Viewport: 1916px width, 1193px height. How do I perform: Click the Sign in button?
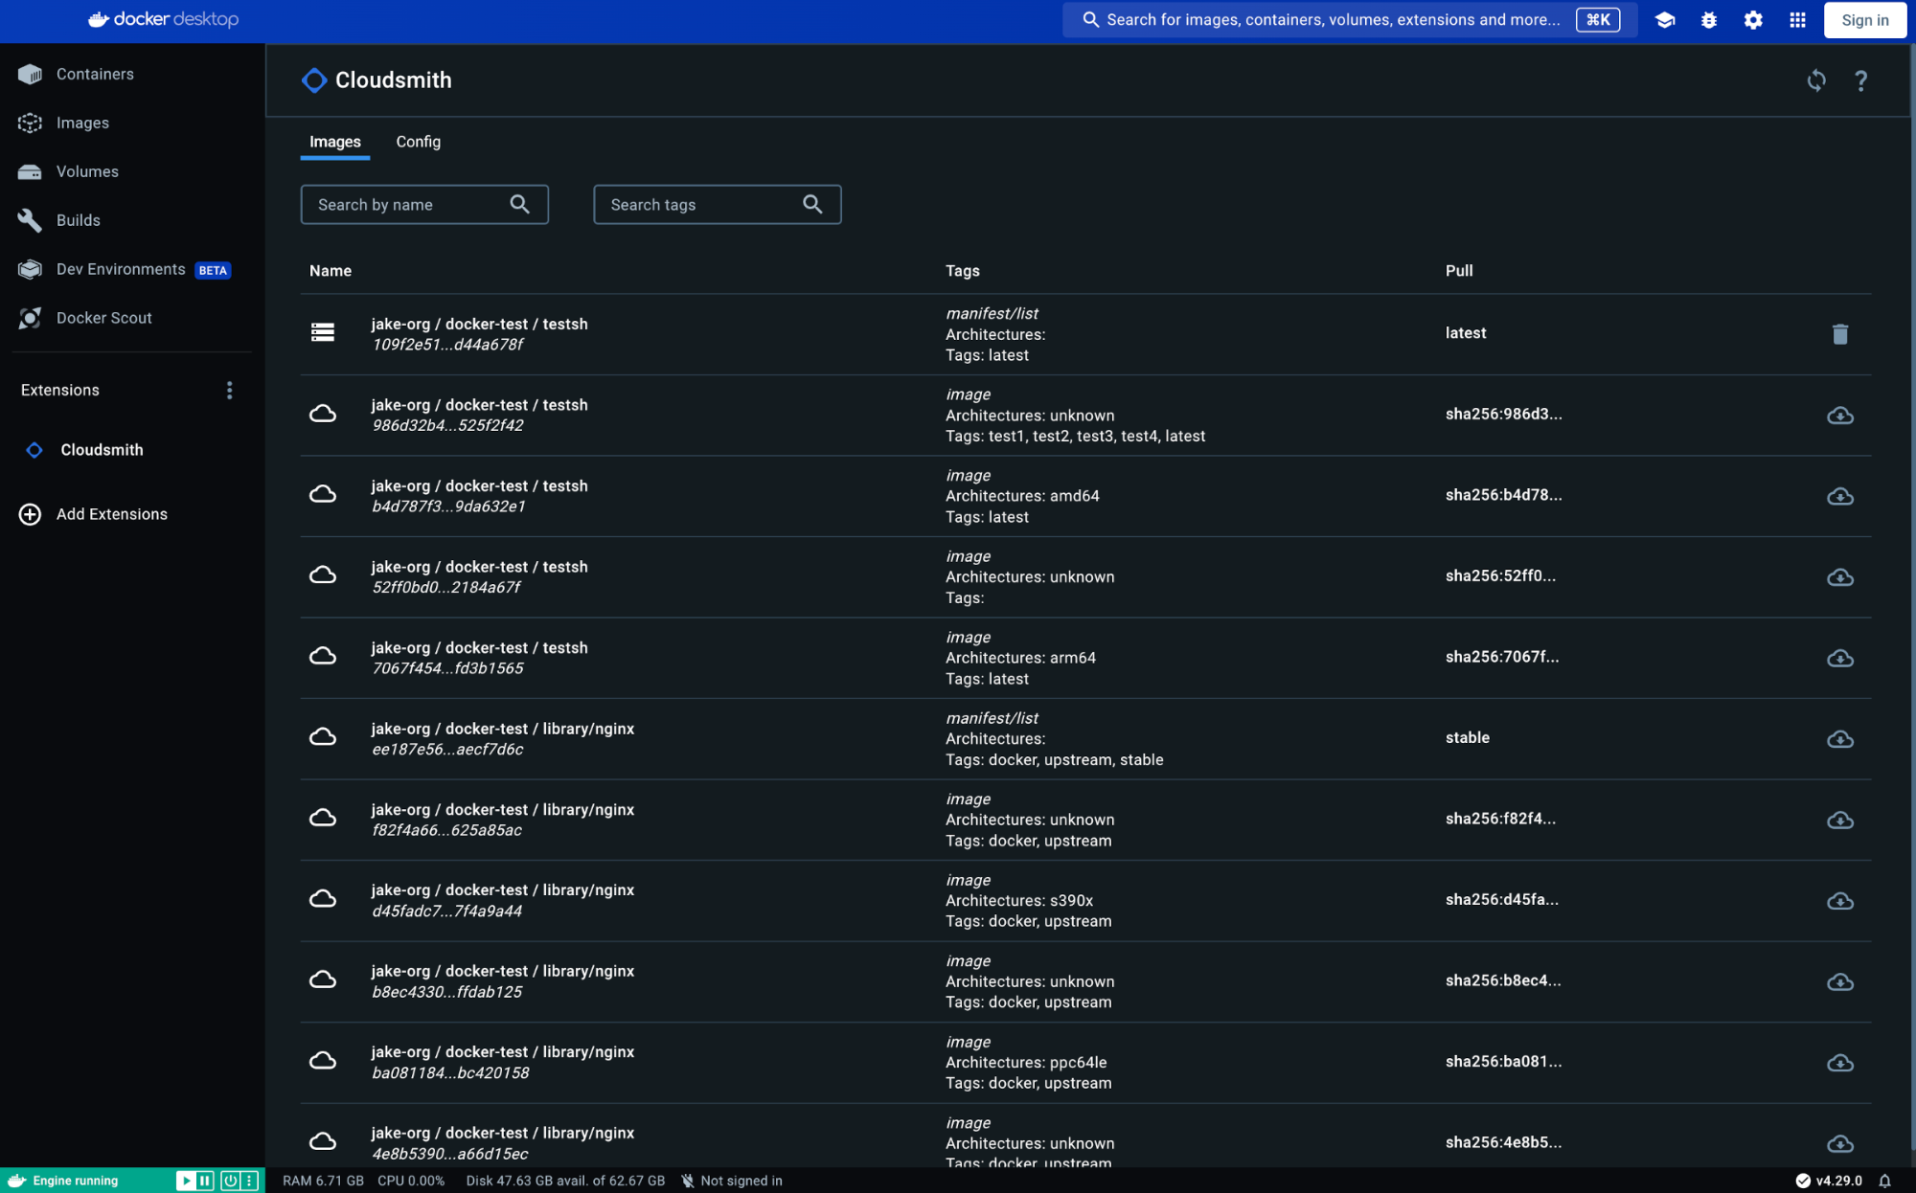[x=1864, y=20]
